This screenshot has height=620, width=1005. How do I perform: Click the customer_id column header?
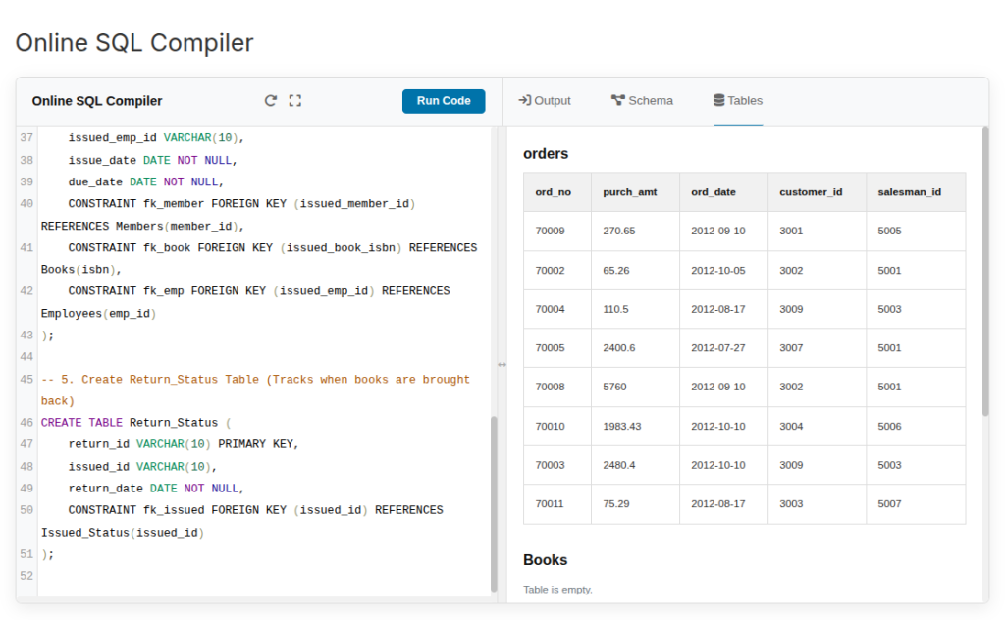[x=811, y=192]
